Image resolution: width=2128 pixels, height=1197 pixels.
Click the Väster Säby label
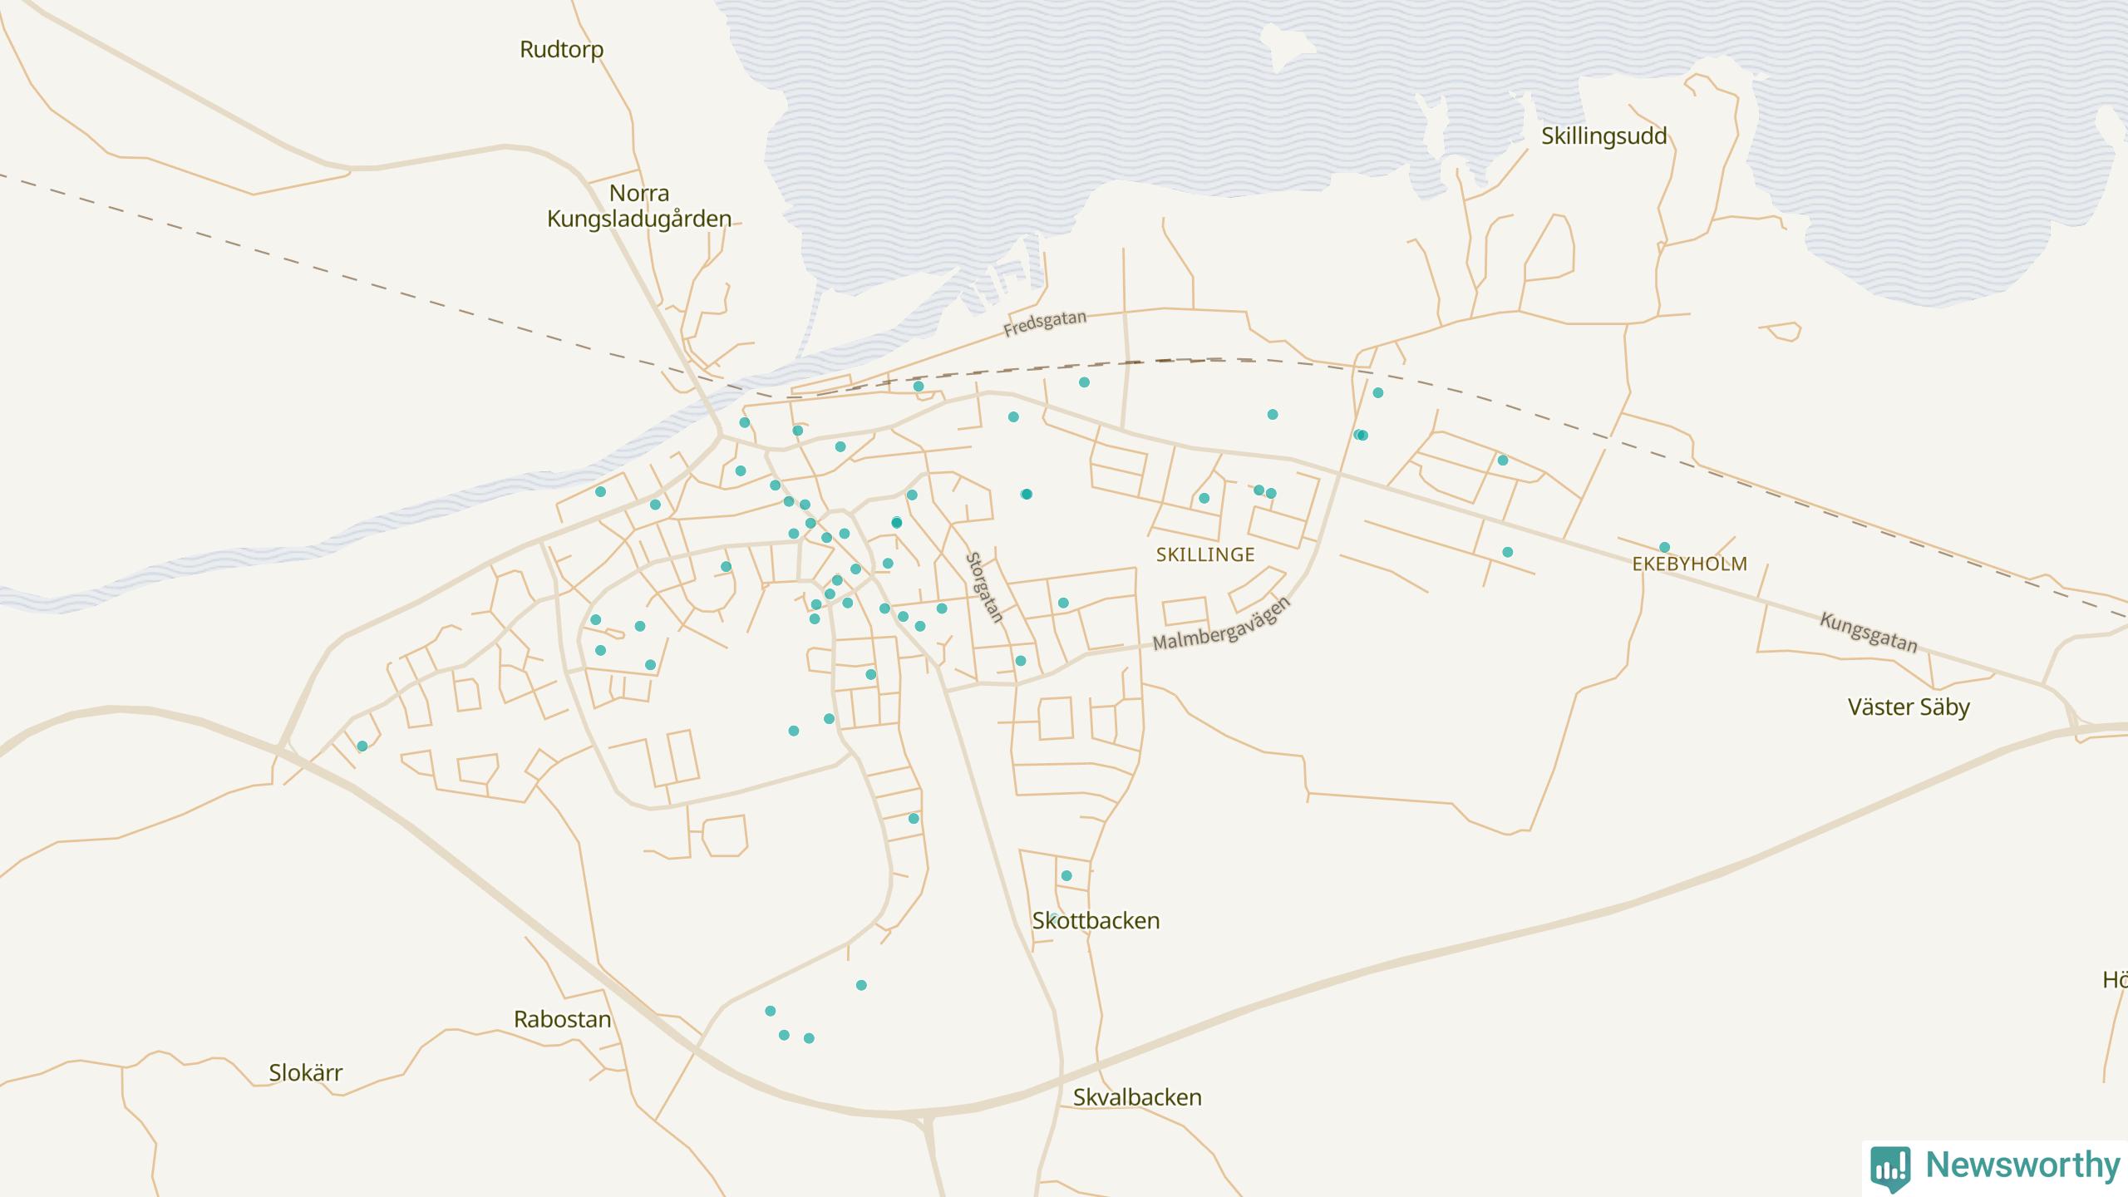(x=1908, y=707)
